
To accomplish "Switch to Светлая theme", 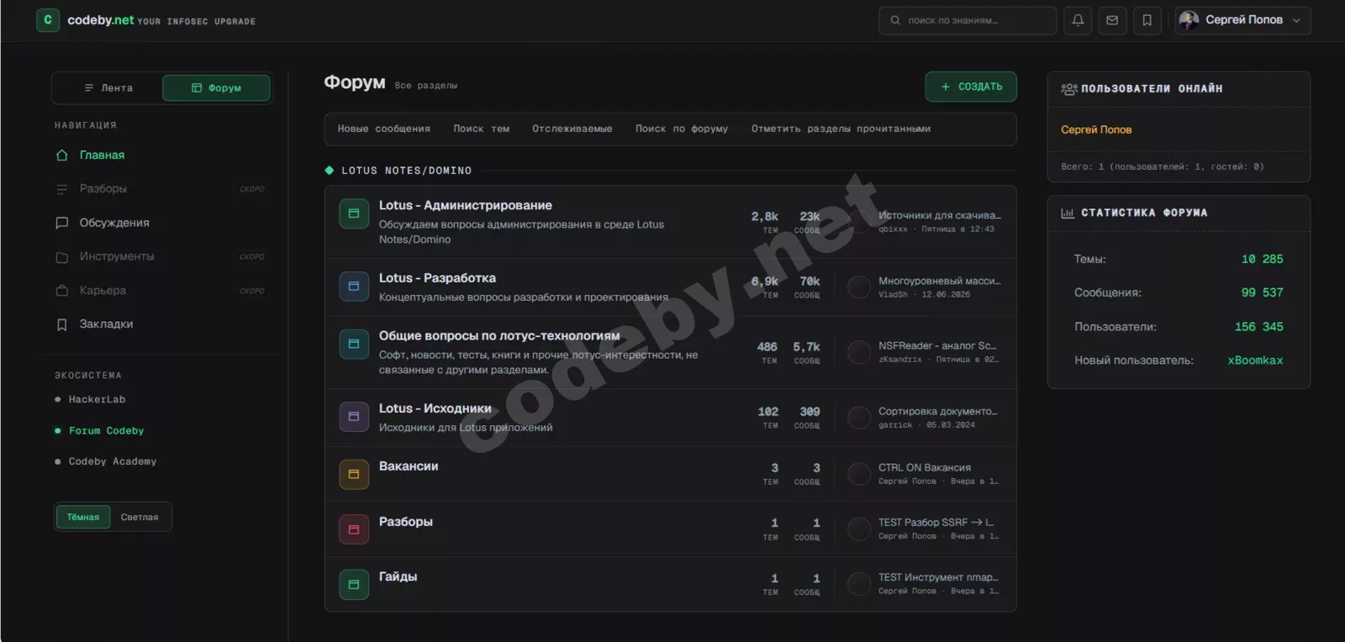I will 140,518.
